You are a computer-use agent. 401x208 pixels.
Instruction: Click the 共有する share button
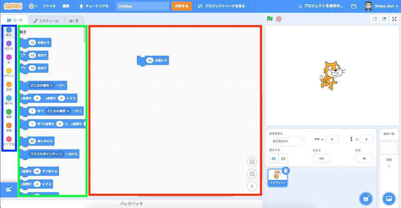pos(182,6)
